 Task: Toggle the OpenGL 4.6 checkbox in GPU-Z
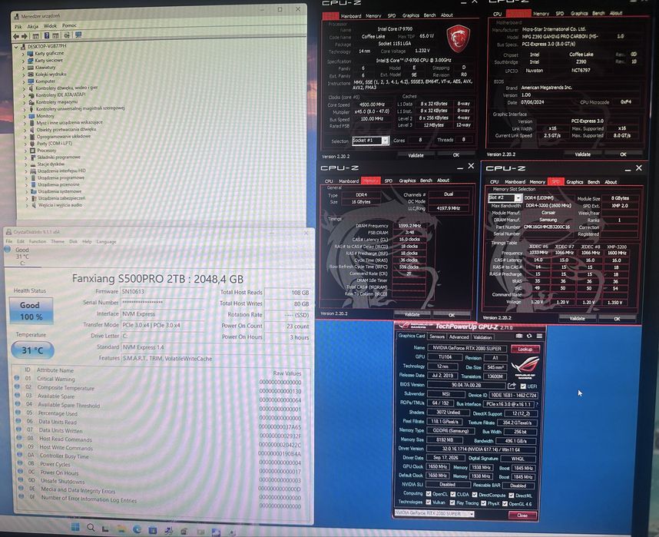pos(505,503)
